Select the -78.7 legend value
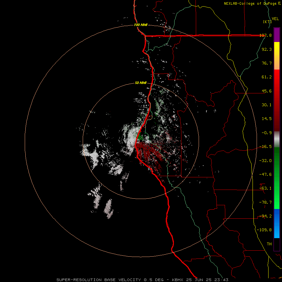Viewport: 282px width, 282px height. (265, 202)
